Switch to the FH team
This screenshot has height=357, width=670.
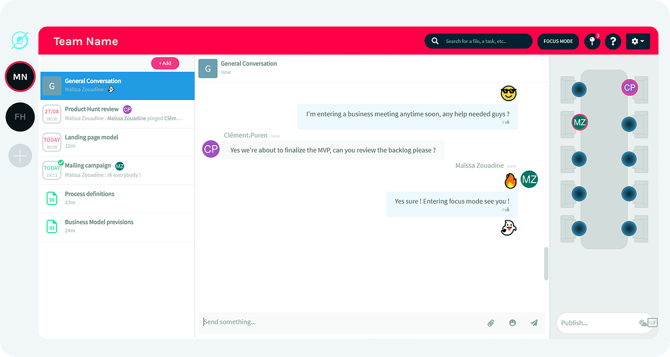[20, 117]
